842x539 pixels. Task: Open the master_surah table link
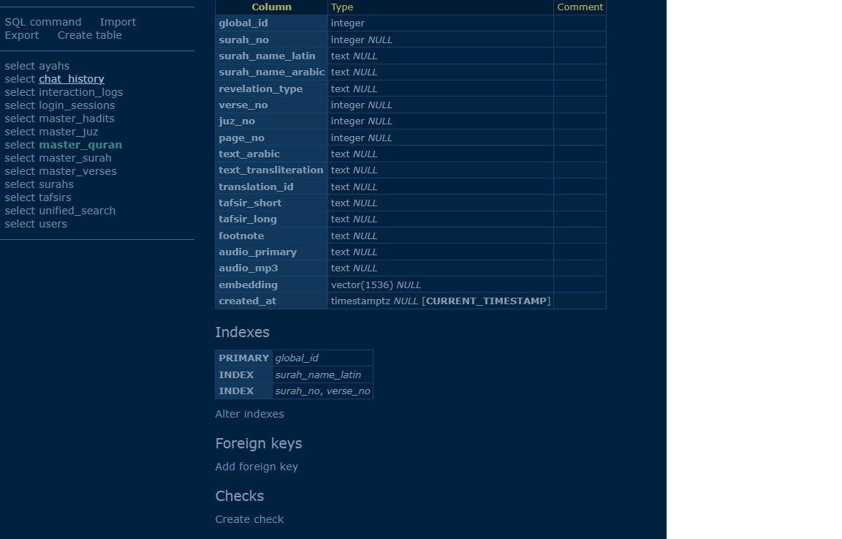(x=75, y=158)
